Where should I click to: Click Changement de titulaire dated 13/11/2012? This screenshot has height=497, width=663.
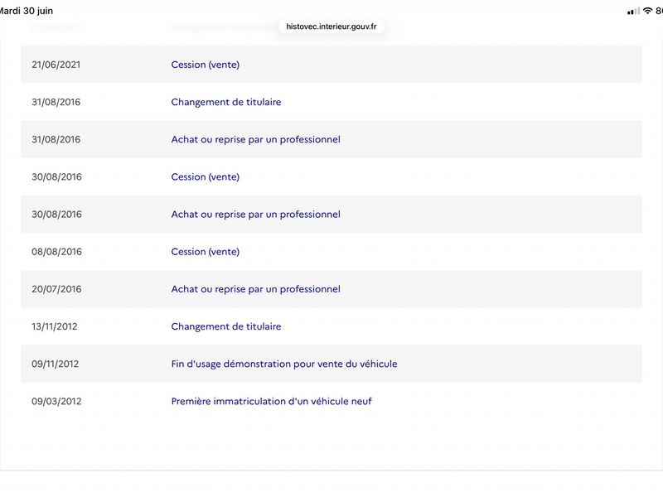click(x=225, y=326)
